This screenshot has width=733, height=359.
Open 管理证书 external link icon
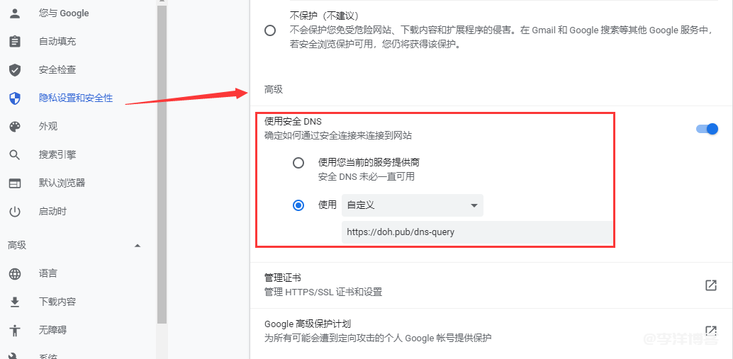[x=710, y=285]
